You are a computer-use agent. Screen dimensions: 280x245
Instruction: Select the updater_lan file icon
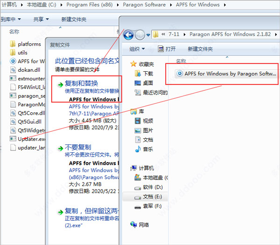click(13, 148)
